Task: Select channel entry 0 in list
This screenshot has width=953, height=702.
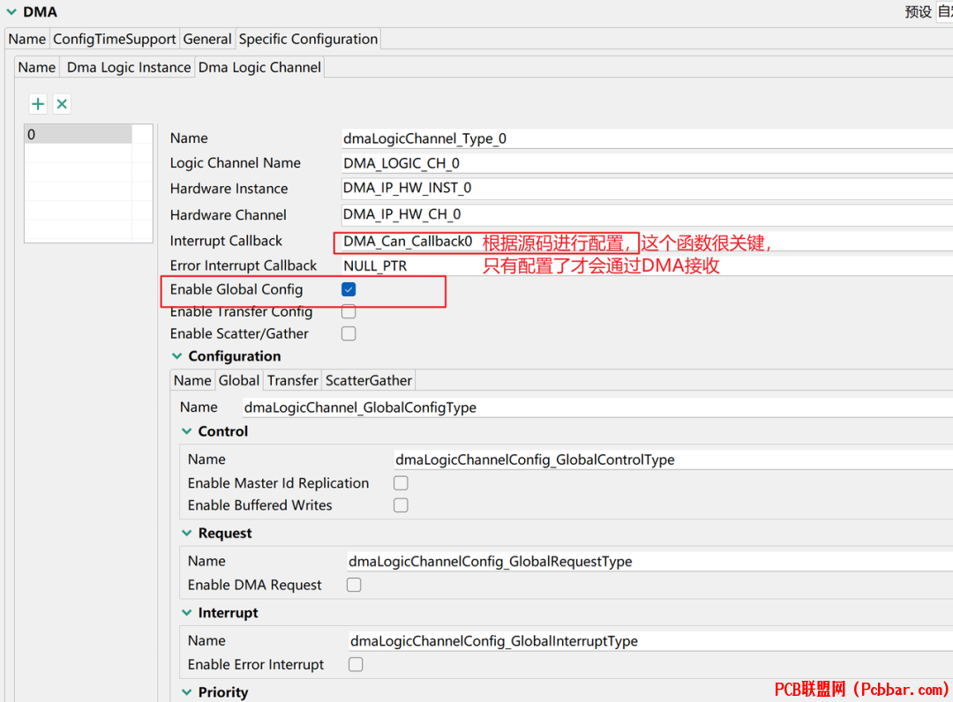Action: click(79, 134)
